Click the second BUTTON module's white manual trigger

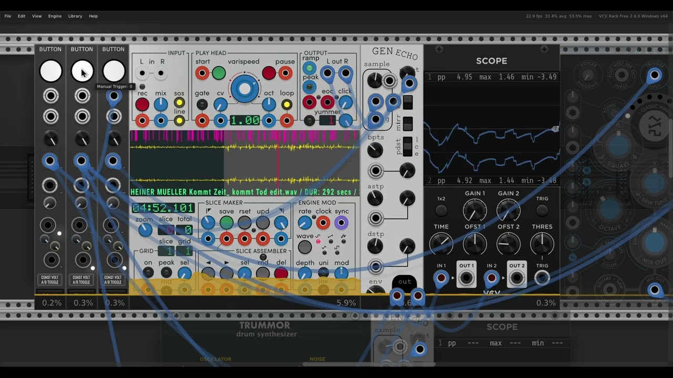tap(82, 71)
